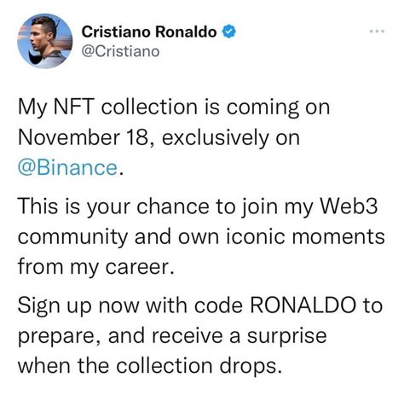404x395 pixels.
Task: Follow the @Binance mention link
Action: [x=68, y=167]
